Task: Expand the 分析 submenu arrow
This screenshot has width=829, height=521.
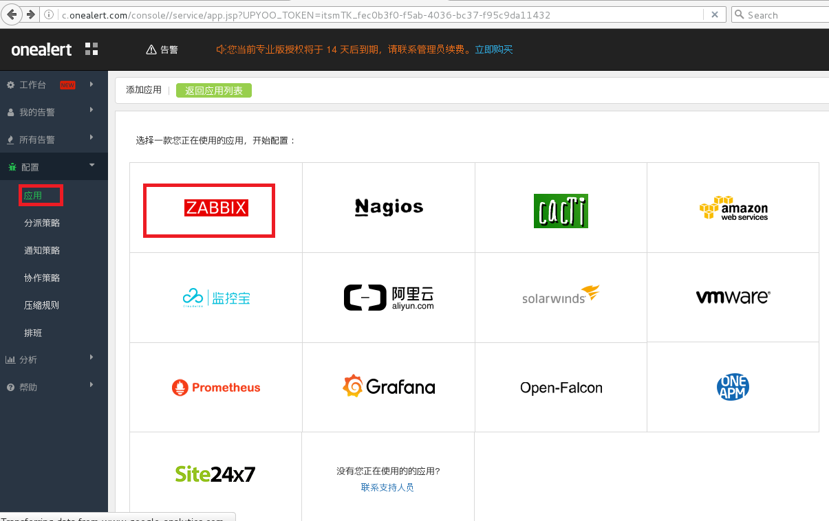Action: pos(91,357)
